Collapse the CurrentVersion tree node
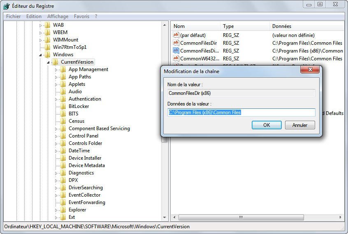Screen dimensions: 348x234 point(48,62)
